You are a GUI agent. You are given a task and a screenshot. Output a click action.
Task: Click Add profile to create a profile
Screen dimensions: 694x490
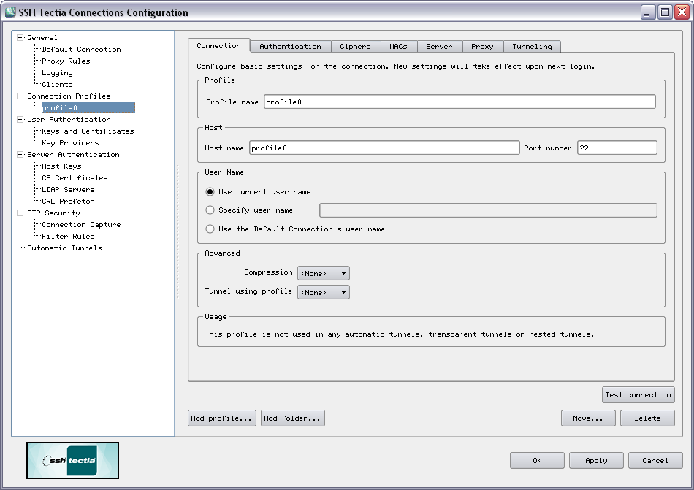[221, 418]
